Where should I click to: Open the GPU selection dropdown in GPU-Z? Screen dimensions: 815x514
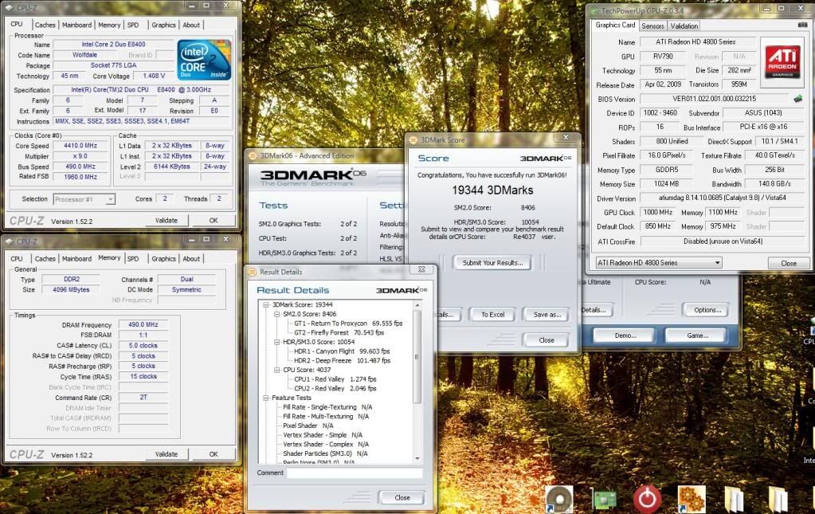click(659, 262)
